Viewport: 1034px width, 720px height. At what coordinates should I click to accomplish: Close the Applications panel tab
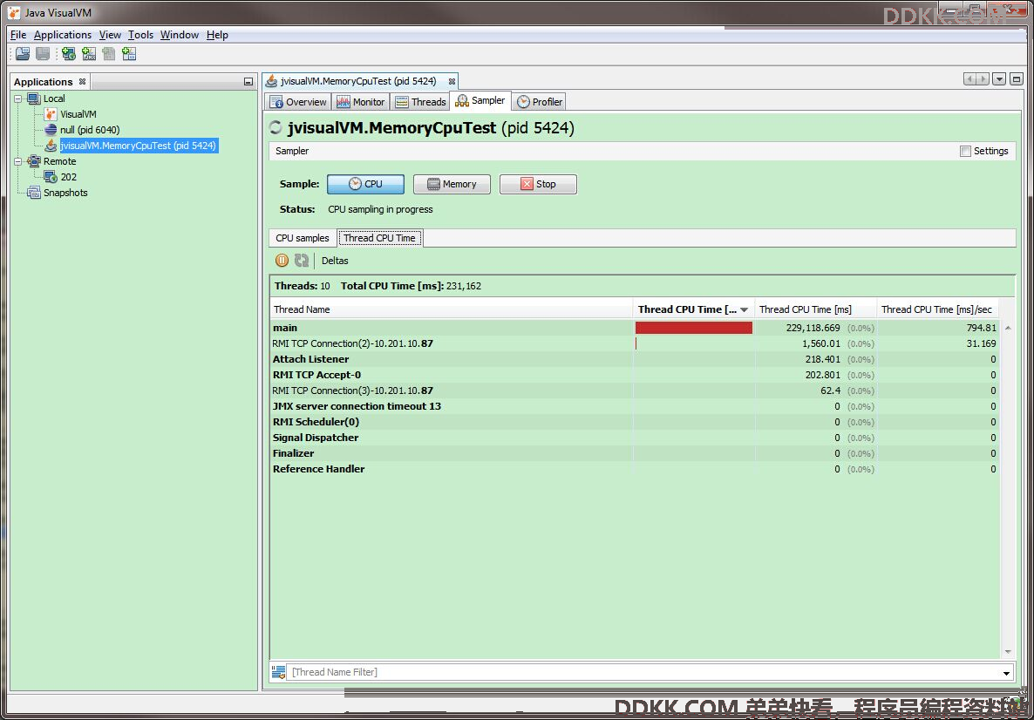(83, 82)
